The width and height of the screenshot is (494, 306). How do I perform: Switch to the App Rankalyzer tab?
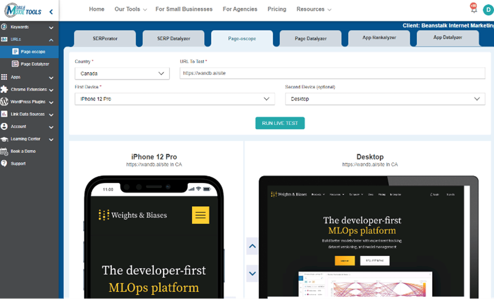tap(379, 38)
